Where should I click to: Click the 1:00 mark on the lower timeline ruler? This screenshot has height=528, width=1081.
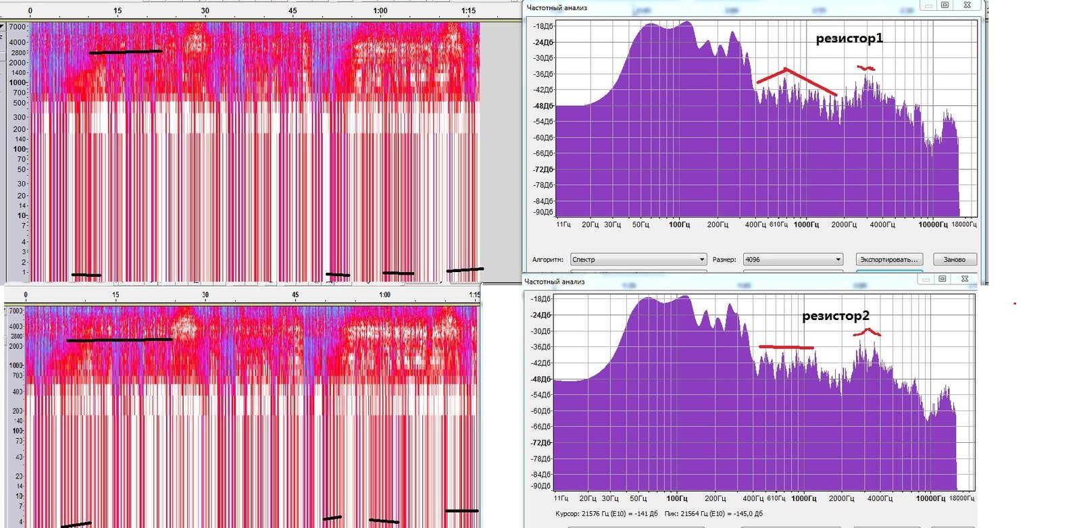(384, 295)
